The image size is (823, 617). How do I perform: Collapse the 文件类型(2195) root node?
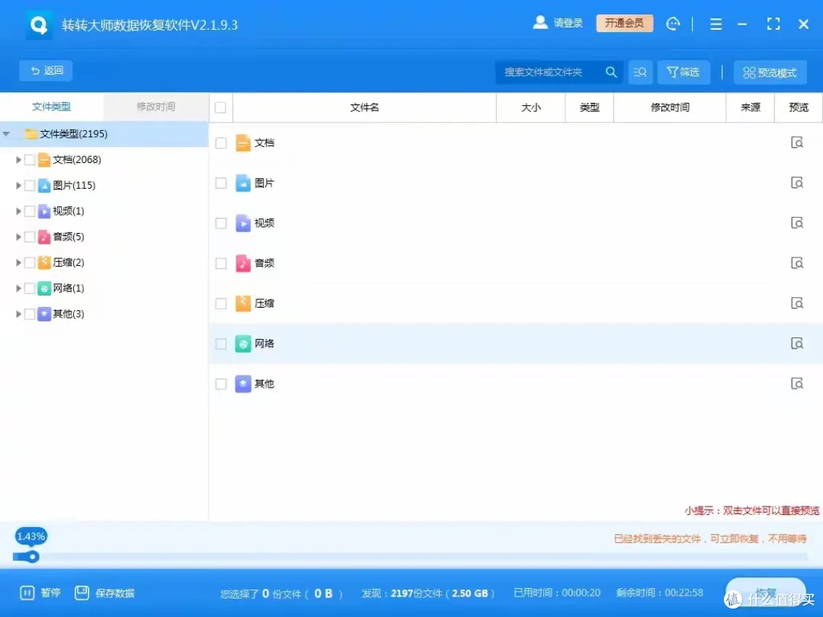click(6, 134)
